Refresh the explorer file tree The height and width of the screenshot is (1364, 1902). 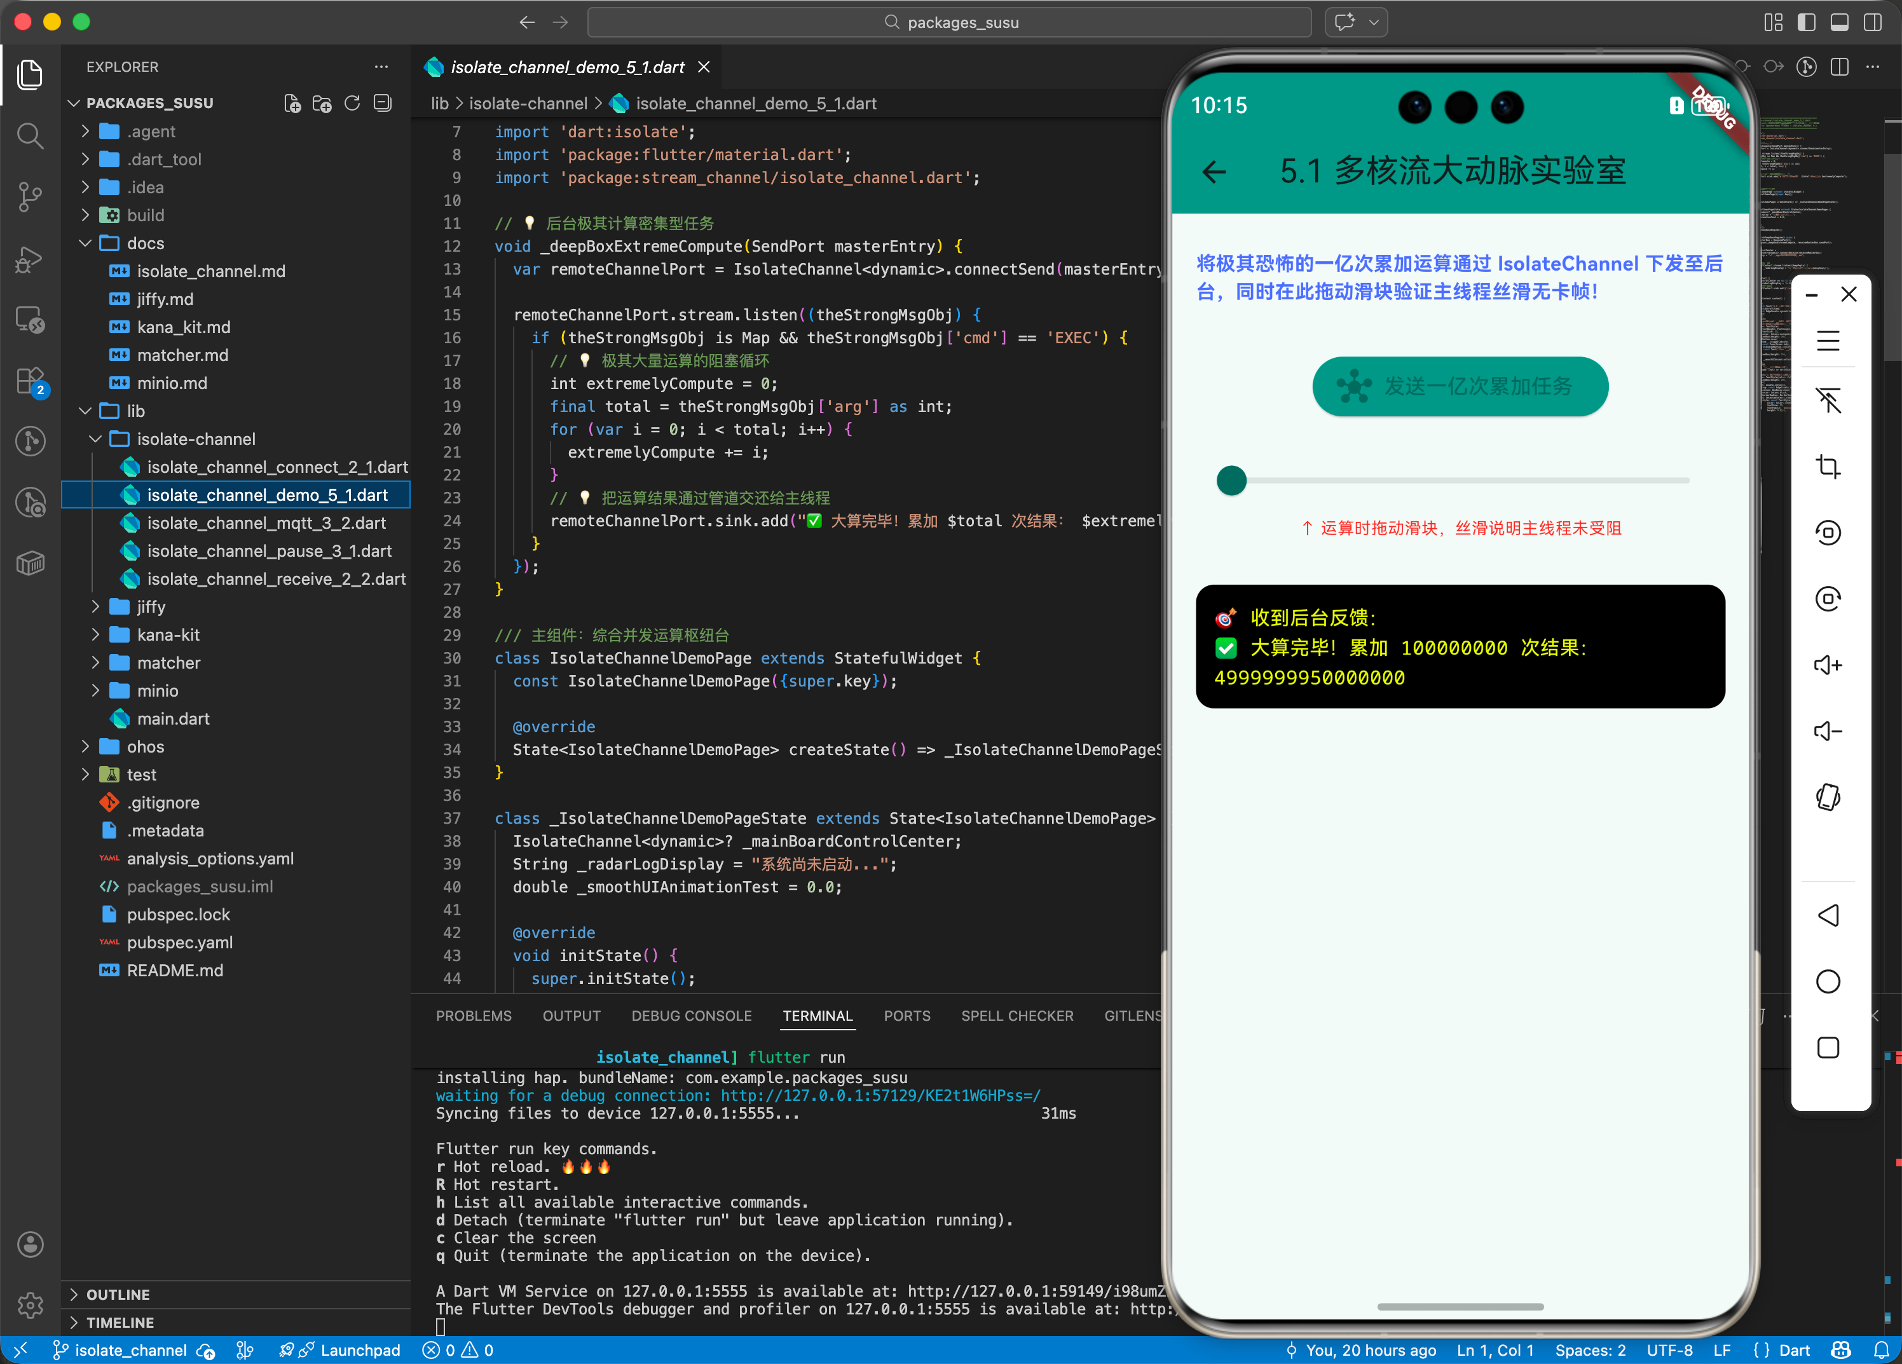click(352, 103)
